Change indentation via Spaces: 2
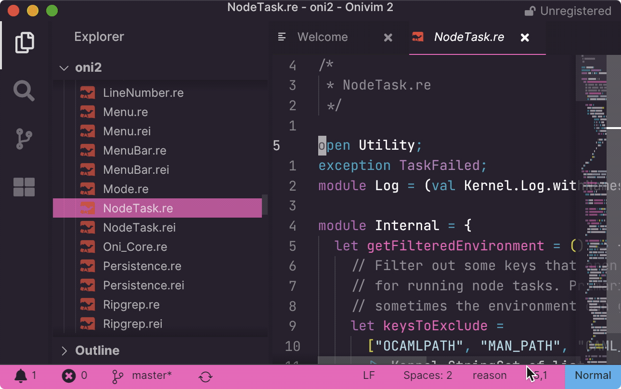Image resolution: width=621 pixels, height=389 pixels. tap(428, 376)
